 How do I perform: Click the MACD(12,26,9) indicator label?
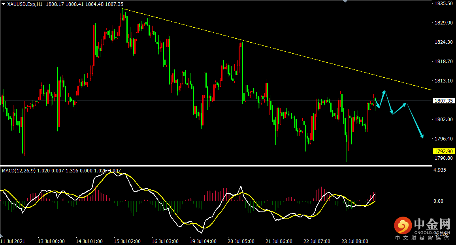tap(19, 171)
